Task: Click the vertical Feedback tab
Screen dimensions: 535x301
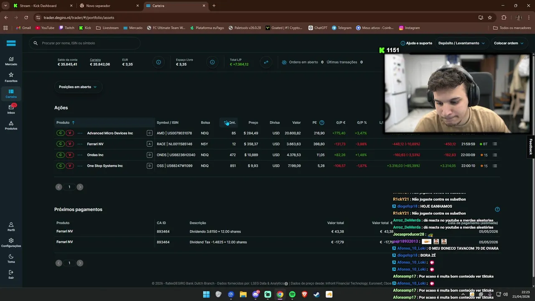Action: (531, 147)
